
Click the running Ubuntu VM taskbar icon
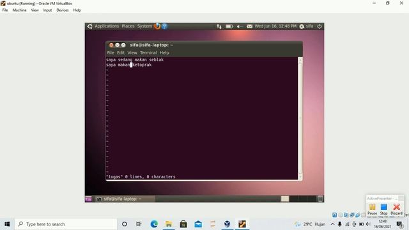(x=242, y=224)
